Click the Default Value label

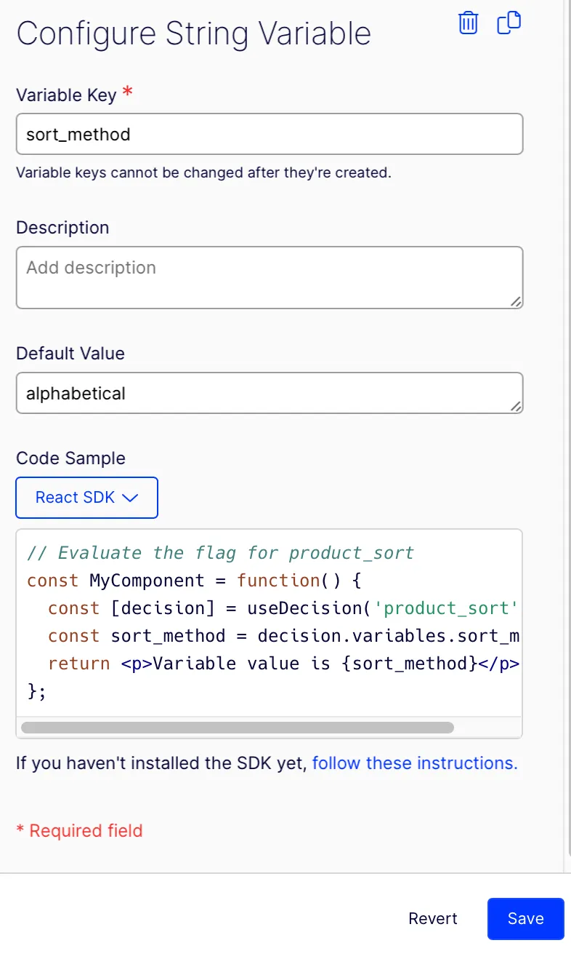click(70, 354)
